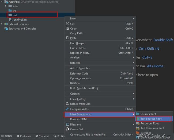This screenshot has height=140, width=174.
Task: Open the Add to Favorites submenu arrow
Action: [x=134, y=68]
